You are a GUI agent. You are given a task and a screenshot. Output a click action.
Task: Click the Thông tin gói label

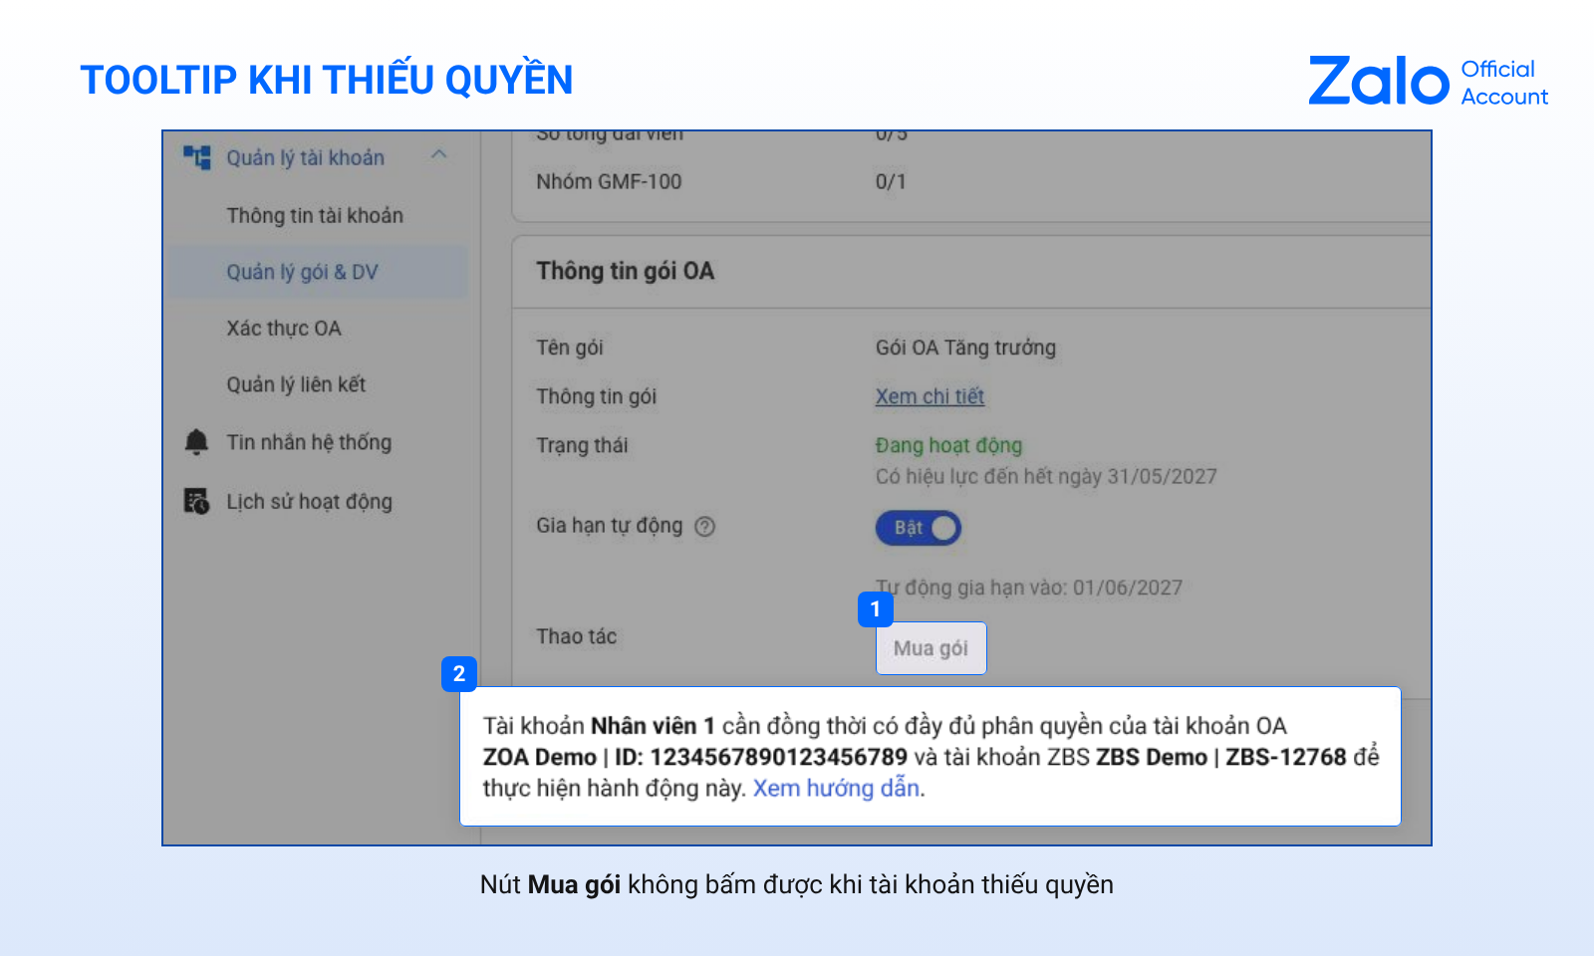(x=596, y=396)
